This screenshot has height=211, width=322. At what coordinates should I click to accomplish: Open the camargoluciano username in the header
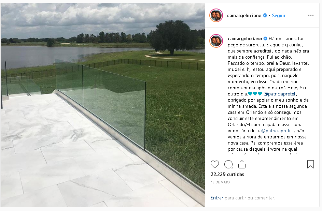coord(244,15)
